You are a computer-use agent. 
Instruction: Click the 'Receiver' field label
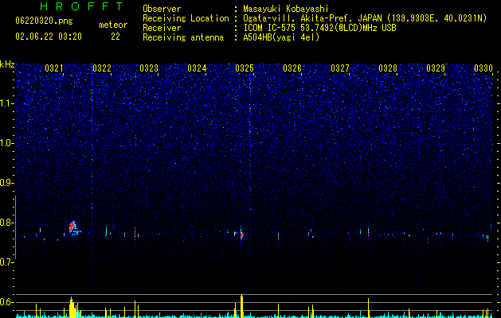pyautogui.click(x=162, y=28)
